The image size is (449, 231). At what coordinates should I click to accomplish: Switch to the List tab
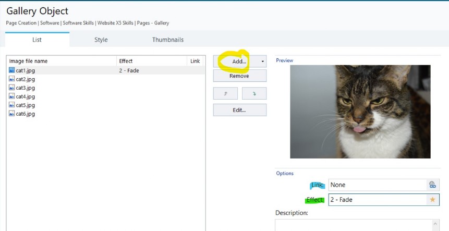[x=37, y=40]
